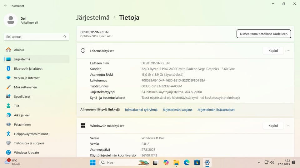This screenshot has width=300, height=168.
Task: Select the Tuotetunnus value 00330-52123-22137-AAOEM
Action: 162,86
